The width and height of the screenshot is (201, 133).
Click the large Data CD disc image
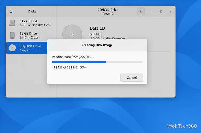pyautogui.click(x=72, y=32)
